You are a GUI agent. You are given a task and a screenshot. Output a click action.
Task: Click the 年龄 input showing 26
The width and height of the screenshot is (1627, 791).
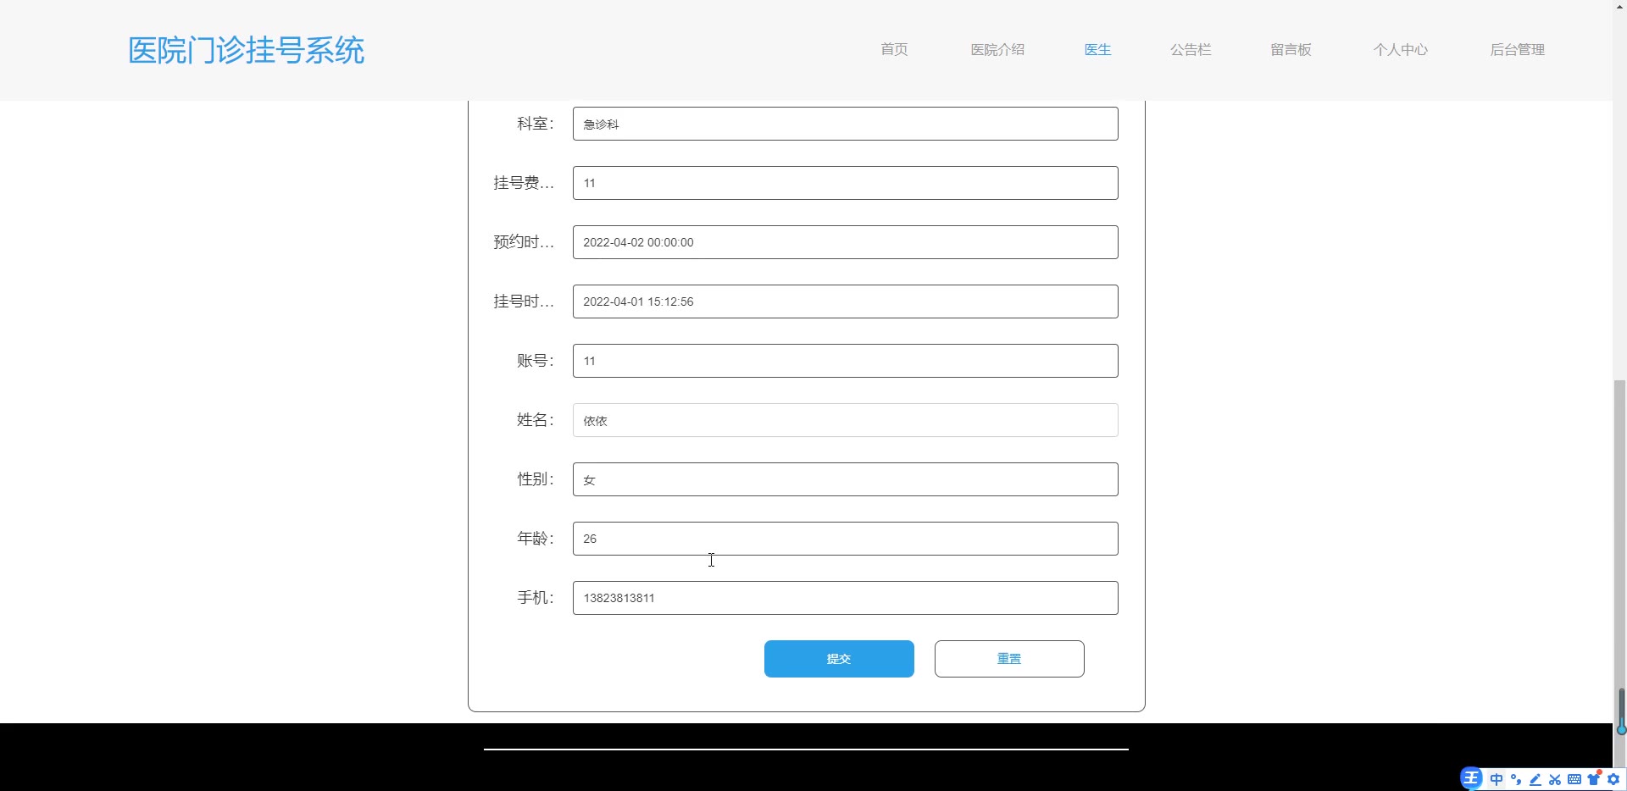pyautogui.click(x=846, y=539)
